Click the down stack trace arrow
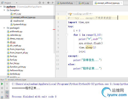 [x=7, y=88]
